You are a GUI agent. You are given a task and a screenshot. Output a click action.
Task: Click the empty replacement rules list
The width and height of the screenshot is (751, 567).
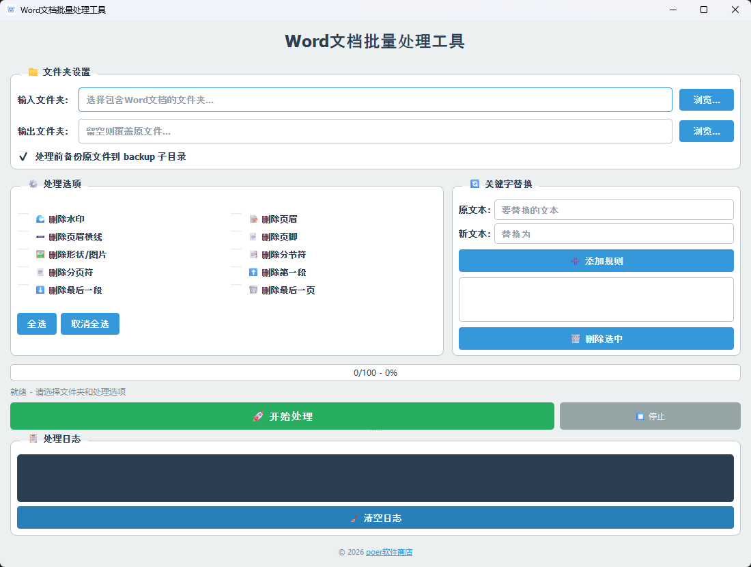click(x=596, y=300)
